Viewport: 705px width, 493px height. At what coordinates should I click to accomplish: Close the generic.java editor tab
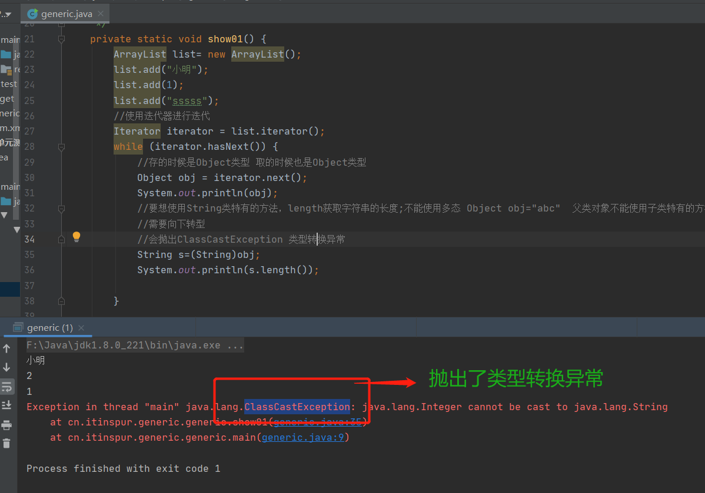coord(101,14)
